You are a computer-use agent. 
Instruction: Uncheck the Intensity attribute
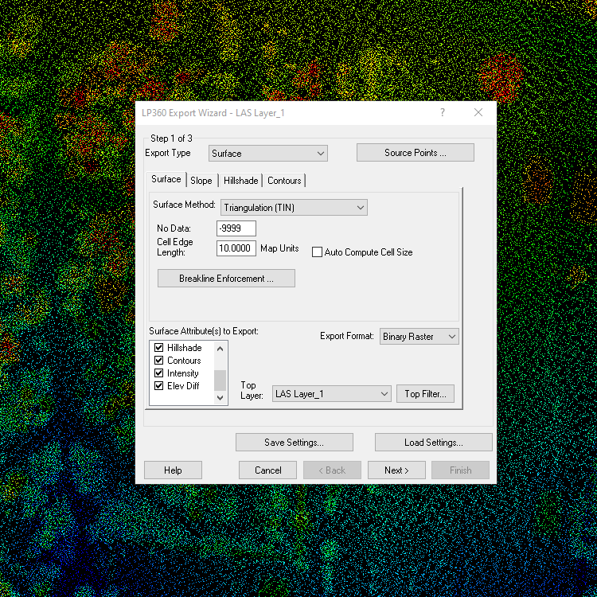click(158, 373)
